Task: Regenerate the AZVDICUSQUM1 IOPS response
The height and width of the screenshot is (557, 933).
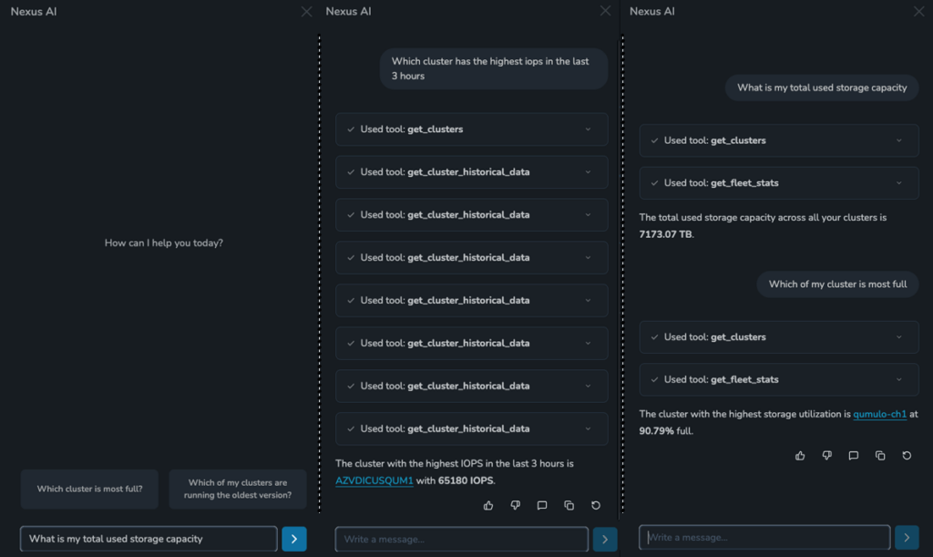Action: pyautogui.click(x=596, y=505)
